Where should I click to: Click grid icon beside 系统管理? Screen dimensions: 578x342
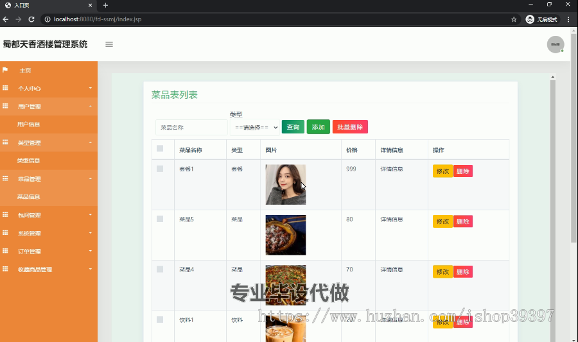[x=5, y=233]
